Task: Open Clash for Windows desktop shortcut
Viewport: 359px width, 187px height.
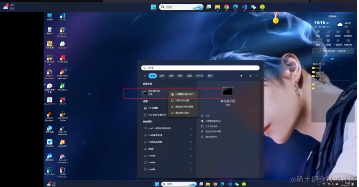Action: click(x=63, y=131)
